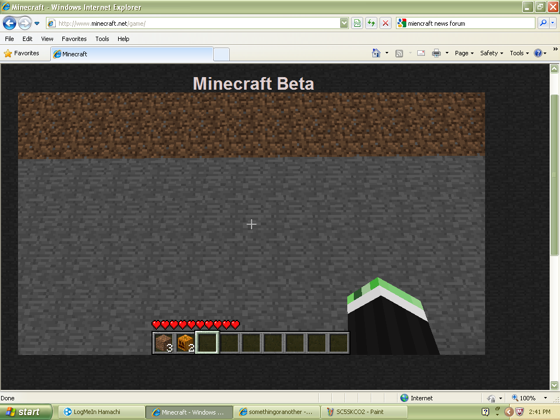The height and width of the screenshot is (420, 560).
Task: Expand the address bar URL history dropdown
Action: (344, 24)
